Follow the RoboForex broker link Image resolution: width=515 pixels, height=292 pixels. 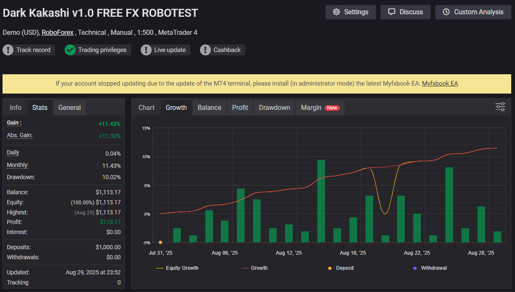coord(58,32)
